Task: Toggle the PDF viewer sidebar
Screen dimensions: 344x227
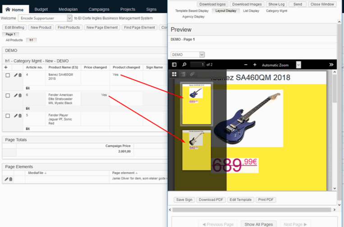Action: [x=174, y=65]
